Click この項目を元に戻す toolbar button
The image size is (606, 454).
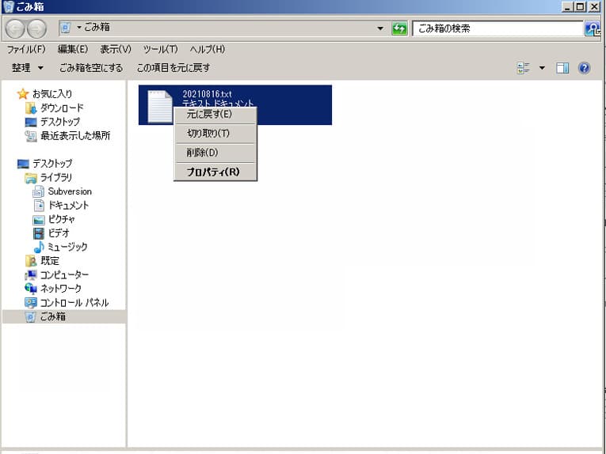[x=173, y=68]
